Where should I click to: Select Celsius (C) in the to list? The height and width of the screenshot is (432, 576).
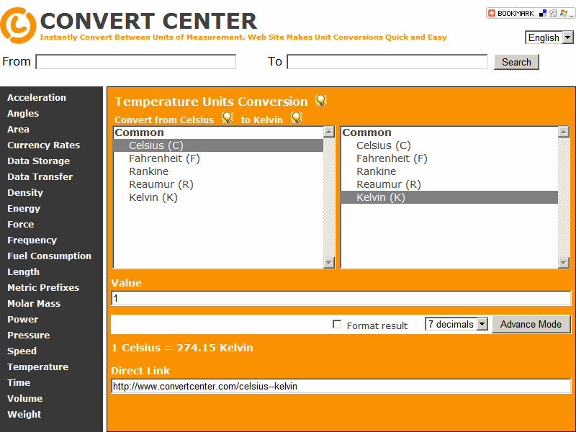[449, 145]
